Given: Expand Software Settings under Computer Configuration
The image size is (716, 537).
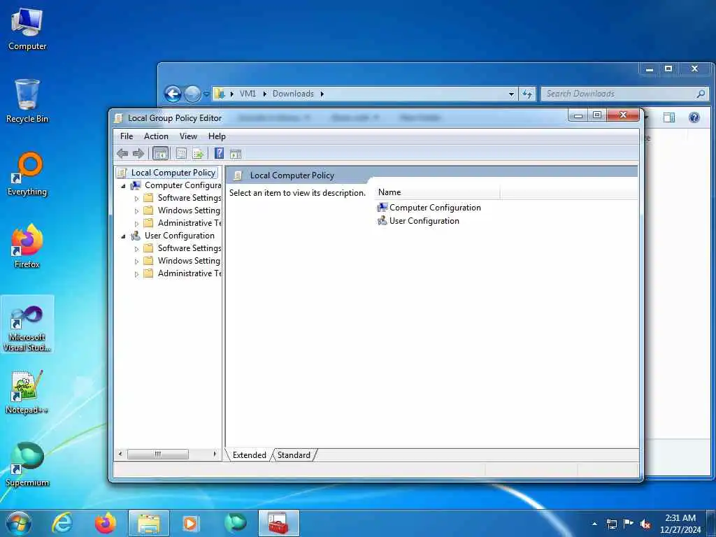Looking at the screenshot, I should coord(136,199).
